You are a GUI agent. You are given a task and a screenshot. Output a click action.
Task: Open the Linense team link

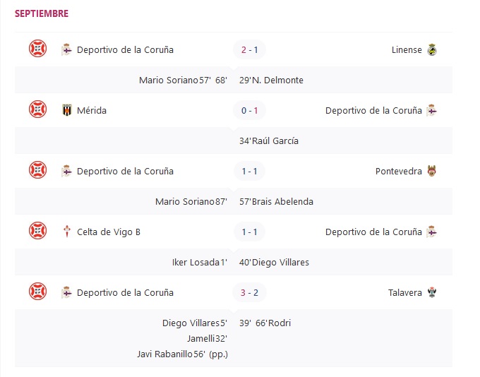(407, 50)
